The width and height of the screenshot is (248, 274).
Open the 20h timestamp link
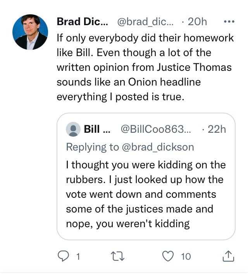197,22
